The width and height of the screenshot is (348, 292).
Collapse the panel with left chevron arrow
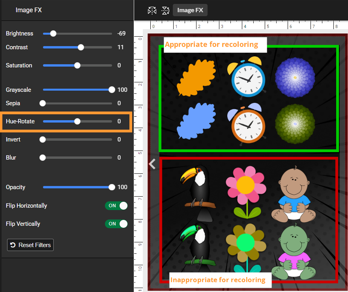152,164
